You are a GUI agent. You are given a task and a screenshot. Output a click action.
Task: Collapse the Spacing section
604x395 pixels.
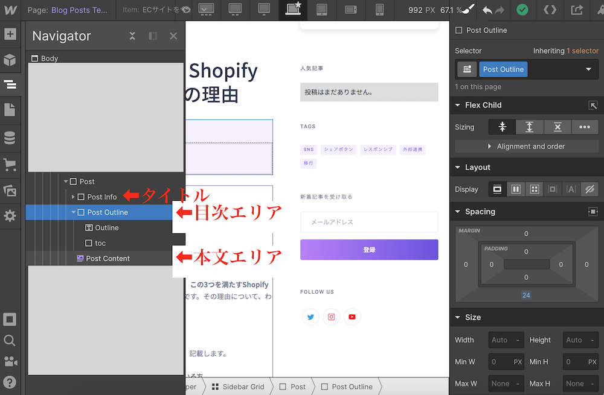click(x=458, y=212)
